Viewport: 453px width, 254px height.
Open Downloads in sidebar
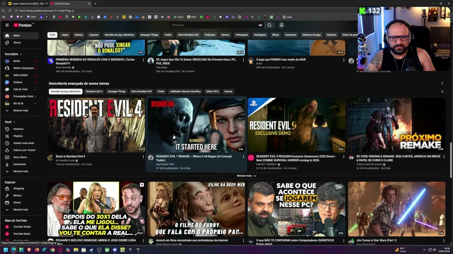pos(21,164)
